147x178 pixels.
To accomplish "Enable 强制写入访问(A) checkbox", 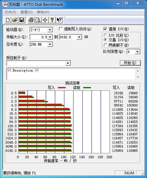I will (61, 29).
